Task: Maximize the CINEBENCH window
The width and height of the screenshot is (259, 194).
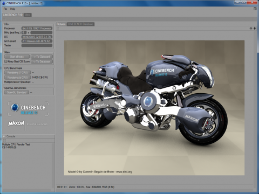Action: 243,2
